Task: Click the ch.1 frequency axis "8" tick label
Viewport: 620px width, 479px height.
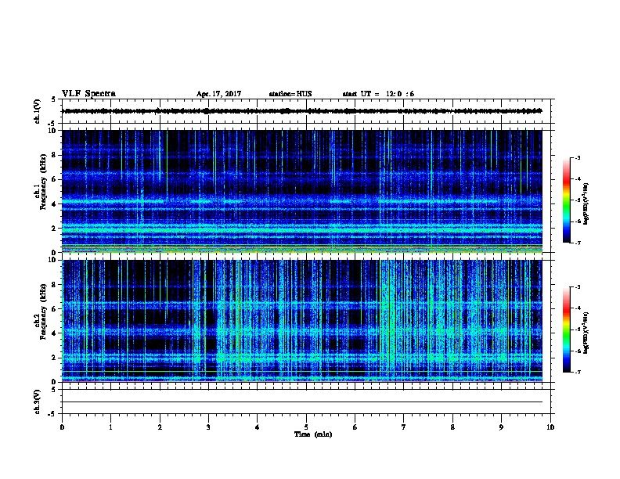Action: [54, 155]
